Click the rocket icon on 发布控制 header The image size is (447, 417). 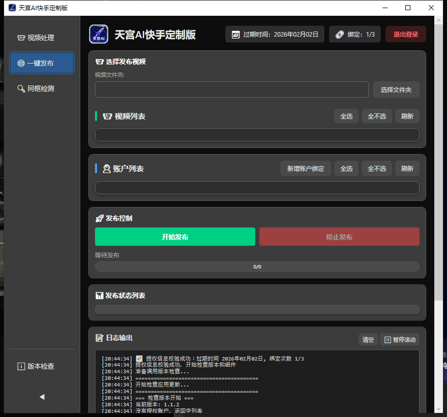(100, 218)
